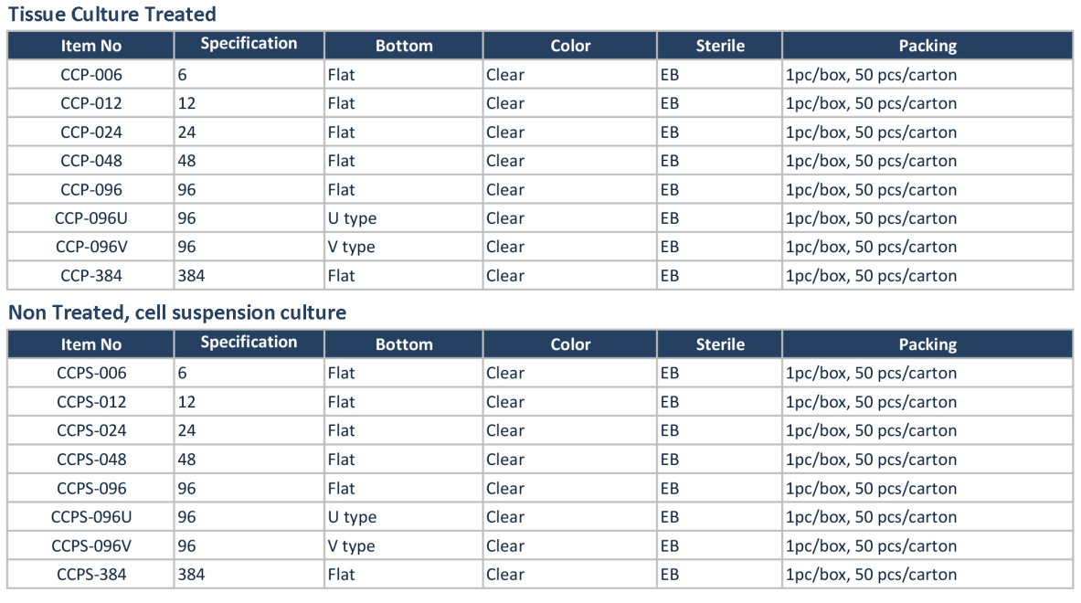This screenshot has height=603, width=1081.
Task: Click the Color header in second table
Action: (570, 344)
